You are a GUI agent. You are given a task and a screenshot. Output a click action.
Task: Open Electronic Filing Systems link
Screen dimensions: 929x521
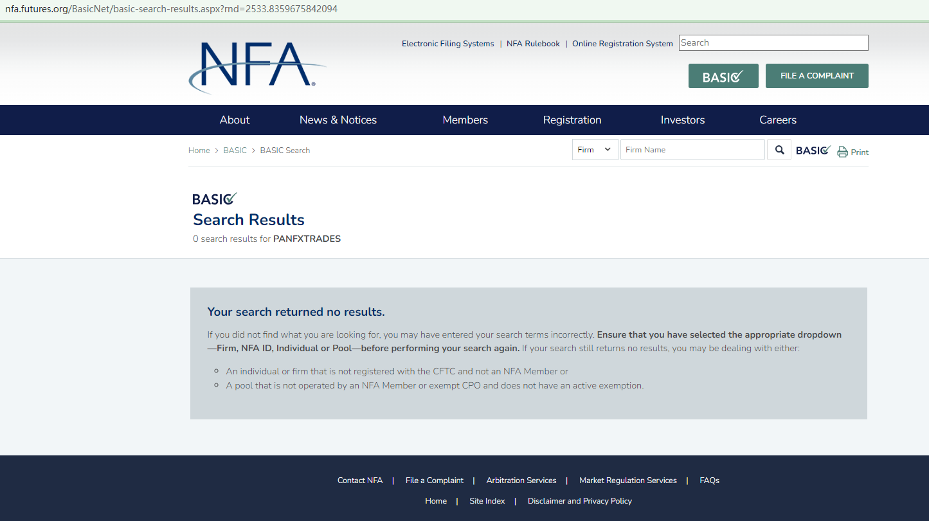pos(448,44)
